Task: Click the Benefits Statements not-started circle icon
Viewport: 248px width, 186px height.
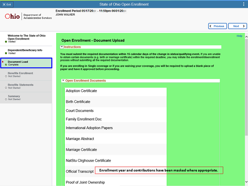Action: point(6,88)
